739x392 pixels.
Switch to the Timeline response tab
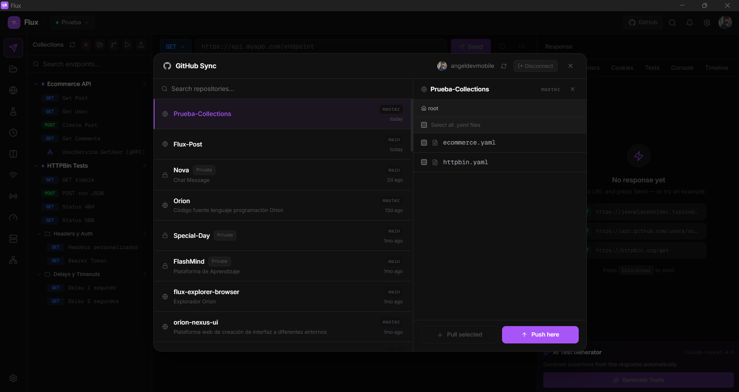tap(717, 68)
